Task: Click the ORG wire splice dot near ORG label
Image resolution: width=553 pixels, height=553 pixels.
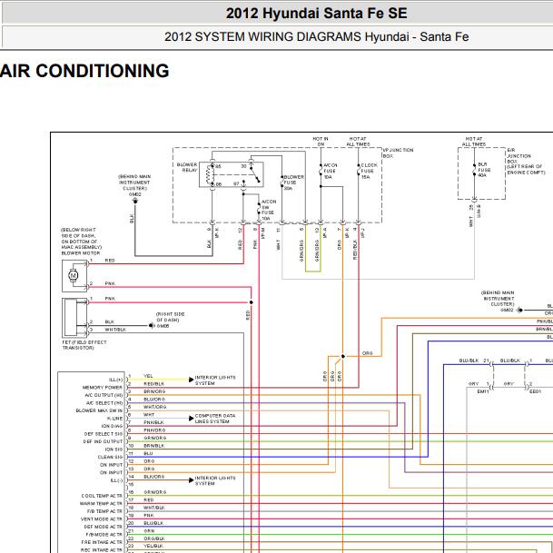Action: tap(343, 356)
